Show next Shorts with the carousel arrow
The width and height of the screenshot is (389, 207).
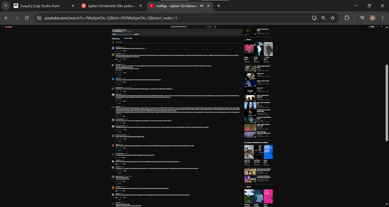273,51
